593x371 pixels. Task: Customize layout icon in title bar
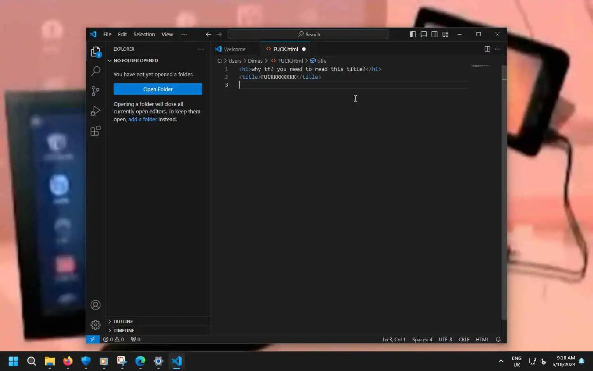tap(446, 34)
